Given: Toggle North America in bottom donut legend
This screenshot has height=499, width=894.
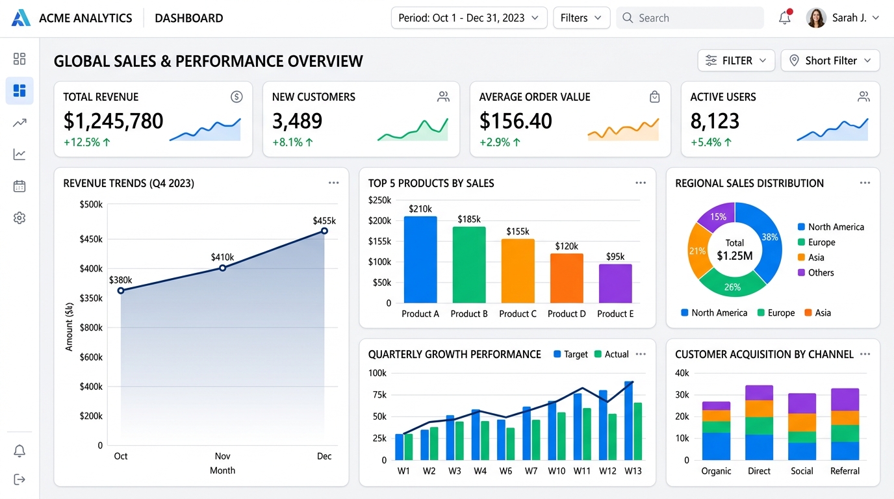Looking at the screenshot, I should point(714,313).
